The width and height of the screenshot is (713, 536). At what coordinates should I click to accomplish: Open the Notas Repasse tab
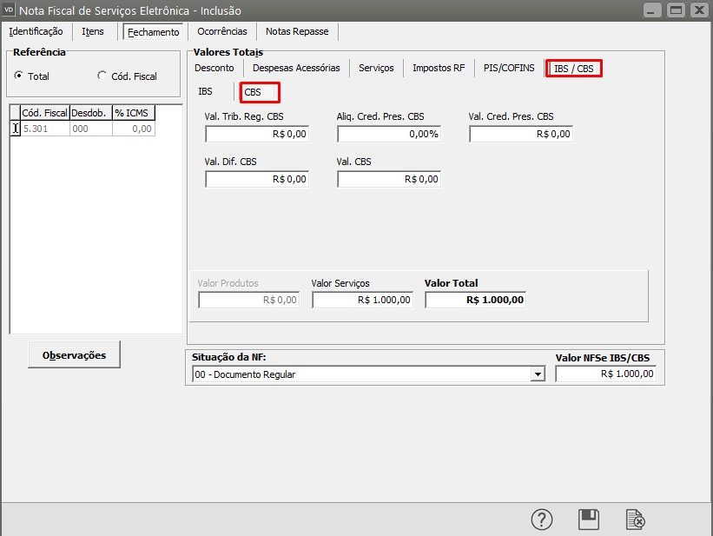coord(297,31)
